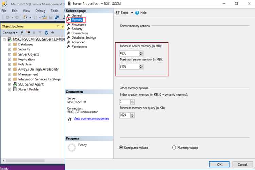Click the Management folder icon
The width and height of the screenshot is (255, 170).
pyautogui.click(x=15, y=74)
